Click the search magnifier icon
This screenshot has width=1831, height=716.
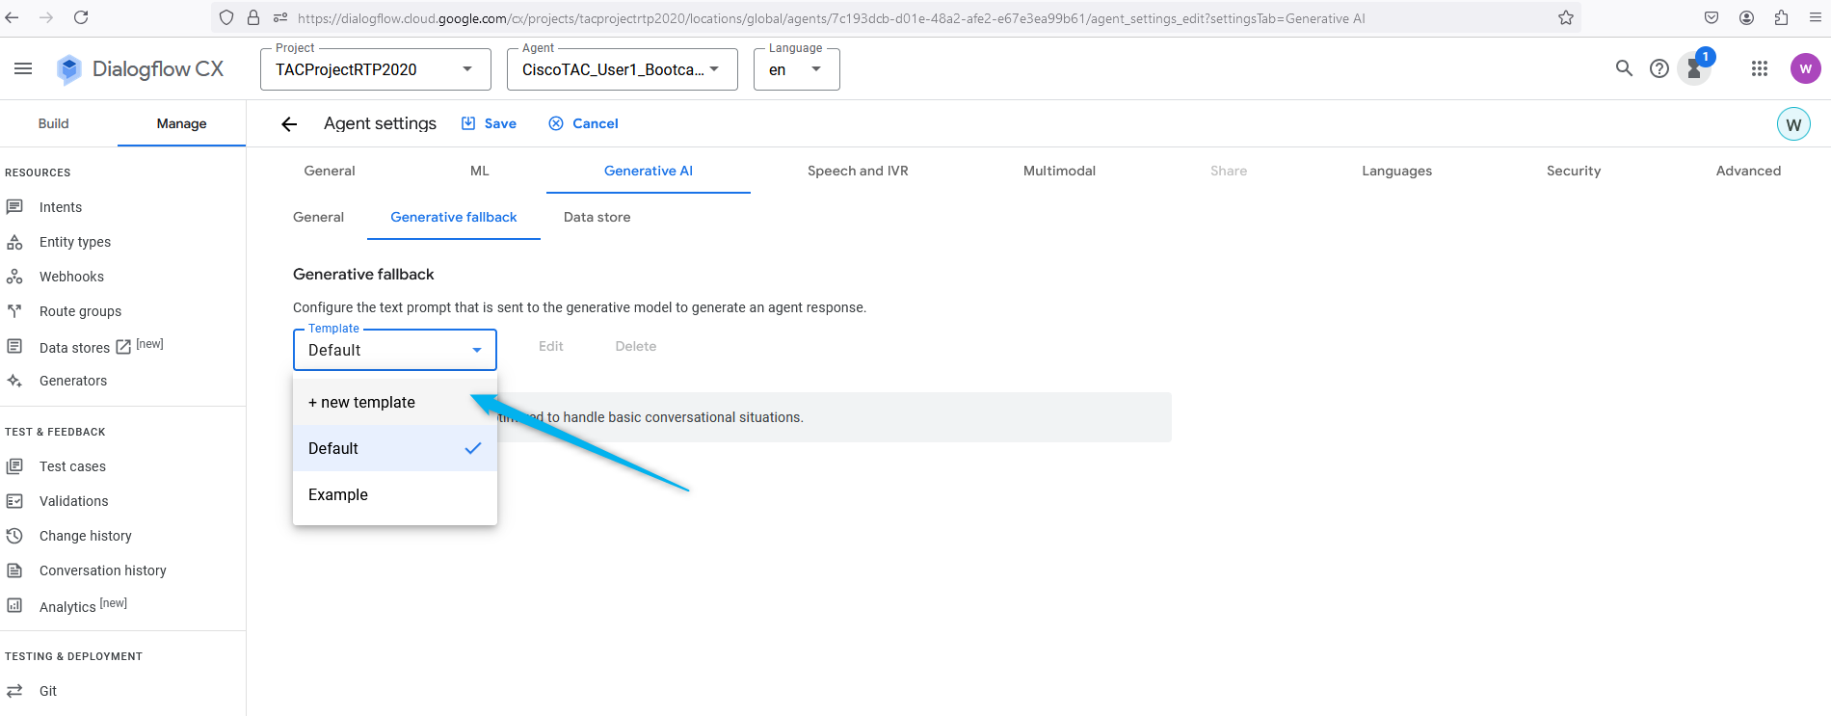(x=1624, y=68)
